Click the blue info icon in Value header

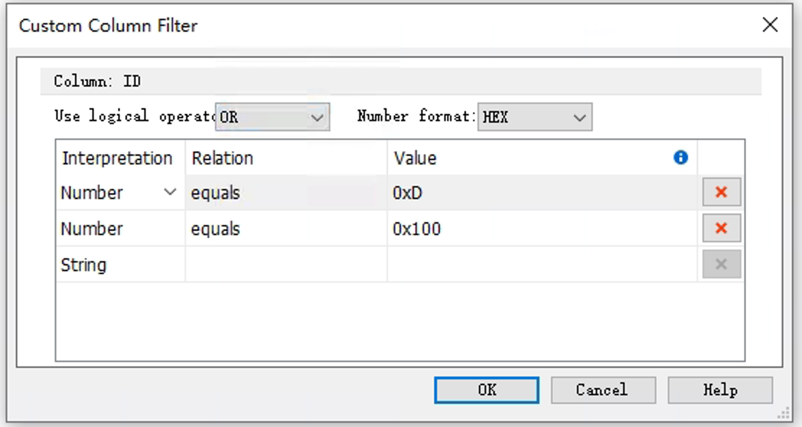pyautogui.click(x=680, y=157)
